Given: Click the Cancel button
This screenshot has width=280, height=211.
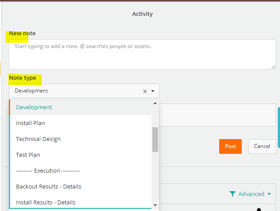Looking at the screenshot, I should coord(262,146).
